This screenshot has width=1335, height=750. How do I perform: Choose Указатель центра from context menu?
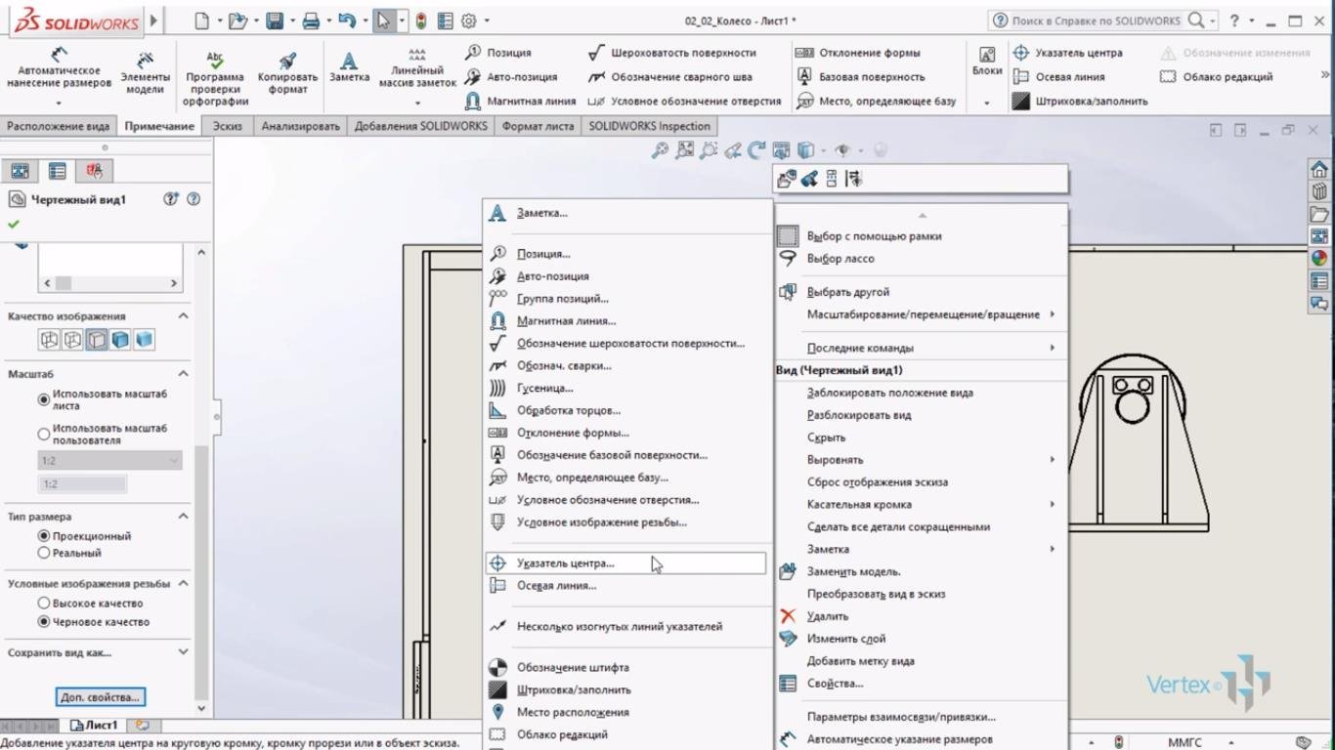(x=565, y=563)
